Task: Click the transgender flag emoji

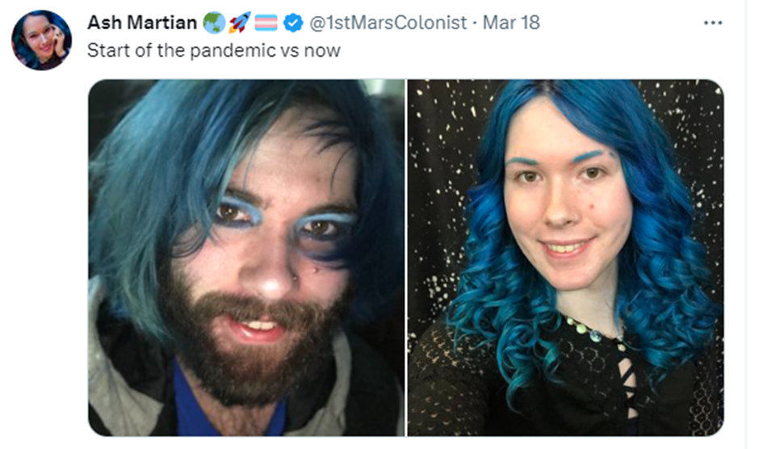Action: tap(266, 23)
